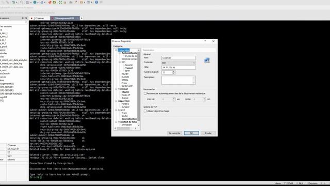
Task: Click into the Description text box
Action: 178,80
